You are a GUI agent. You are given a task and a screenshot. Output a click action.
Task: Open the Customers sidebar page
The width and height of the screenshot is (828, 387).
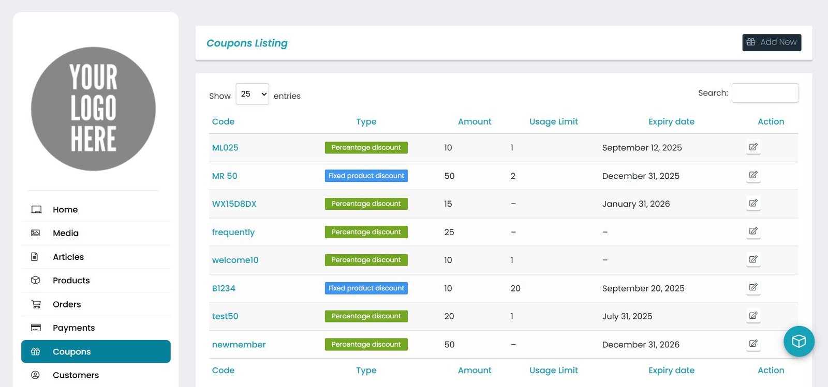[x=76, y=375]
